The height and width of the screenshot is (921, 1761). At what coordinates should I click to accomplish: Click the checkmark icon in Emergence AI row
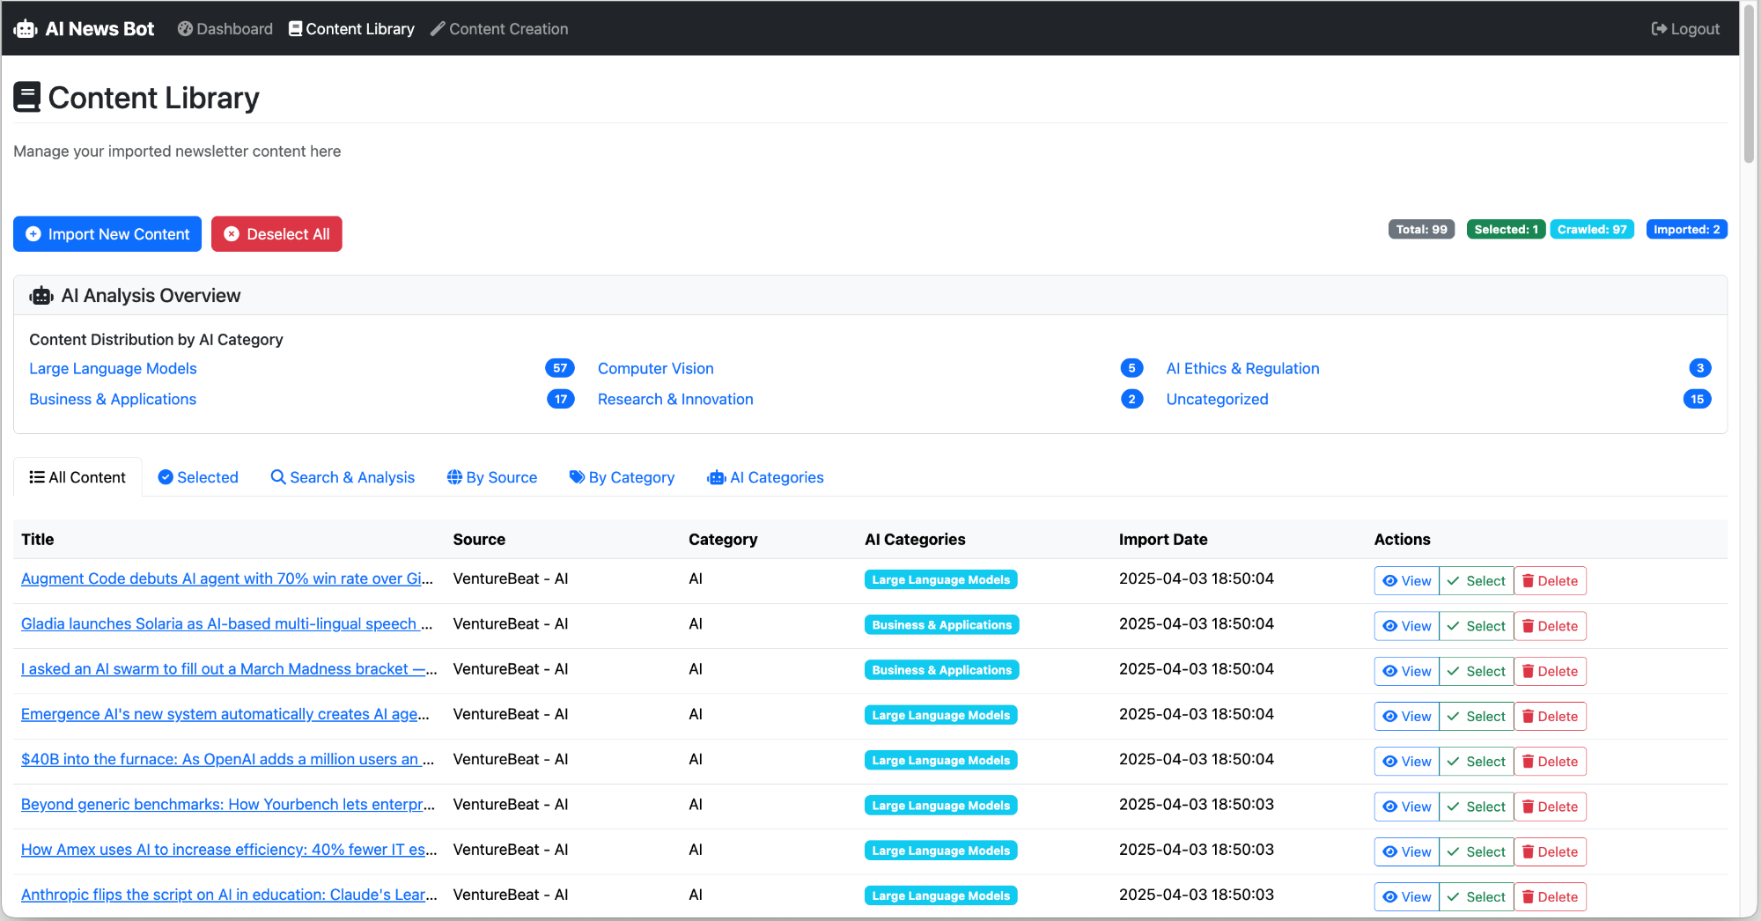(x=1454, y=717)
